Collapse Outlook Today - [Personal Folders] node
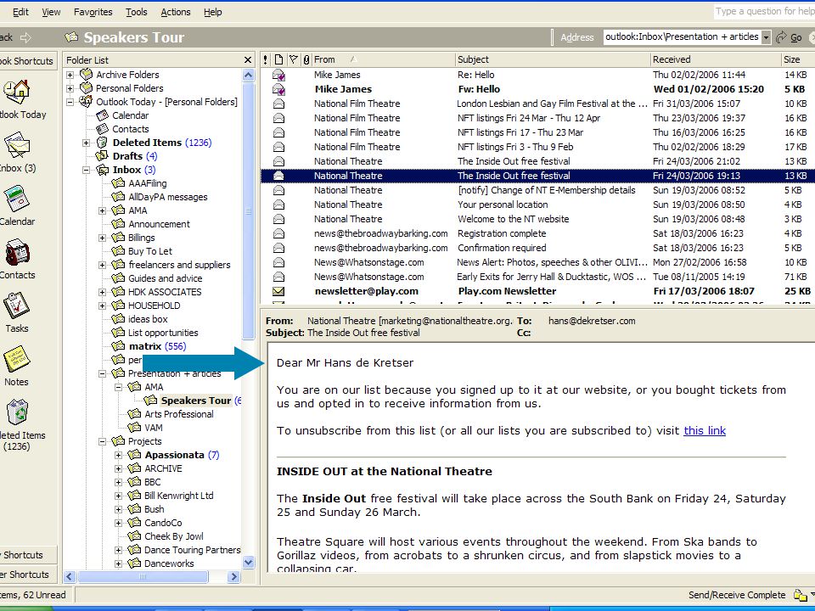Viewport: 815px width, 611px height. (70, 102)
